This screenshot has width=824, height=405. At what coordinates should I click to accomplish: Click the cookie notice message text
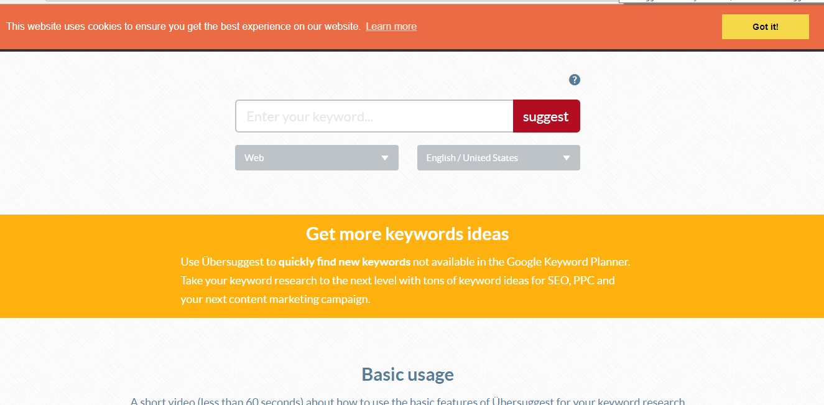click(183, 26)
